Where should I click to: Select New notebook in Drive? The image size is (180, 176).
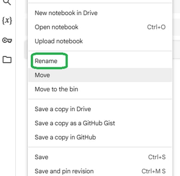pos(100,13)
